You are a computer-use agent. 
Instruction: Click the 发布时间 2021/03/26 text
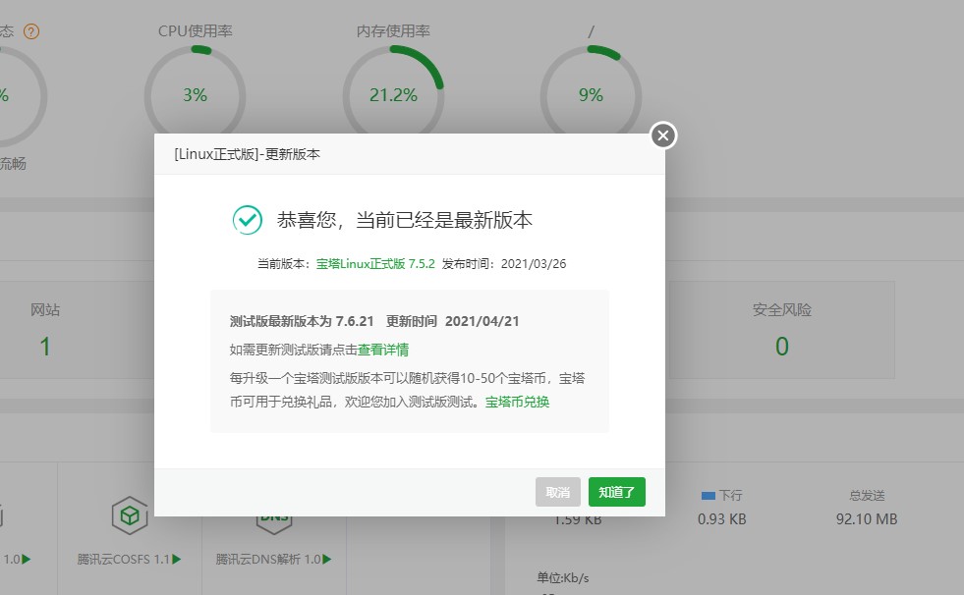pyautogui.click(x=504, y=263)
